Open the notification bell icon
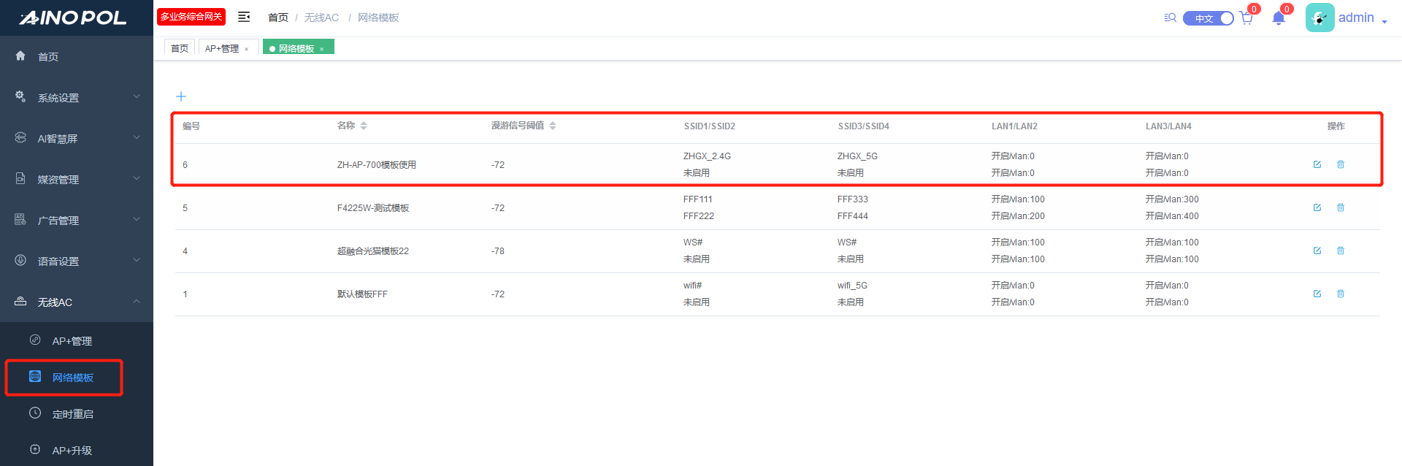Viewport: 1402px width, 466px height. [x=1278, y=18]
